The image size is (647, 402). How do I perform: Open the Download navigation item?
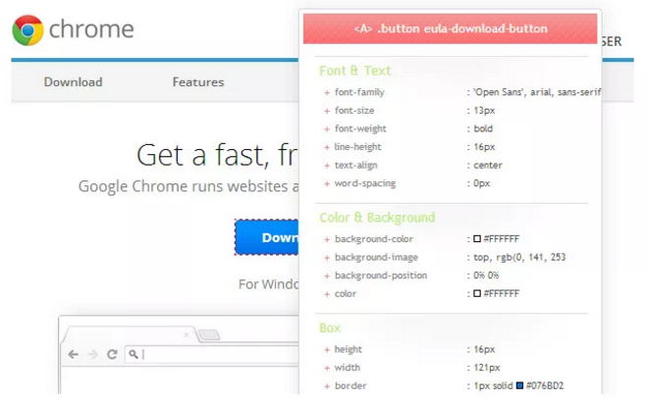click(73, 82)
